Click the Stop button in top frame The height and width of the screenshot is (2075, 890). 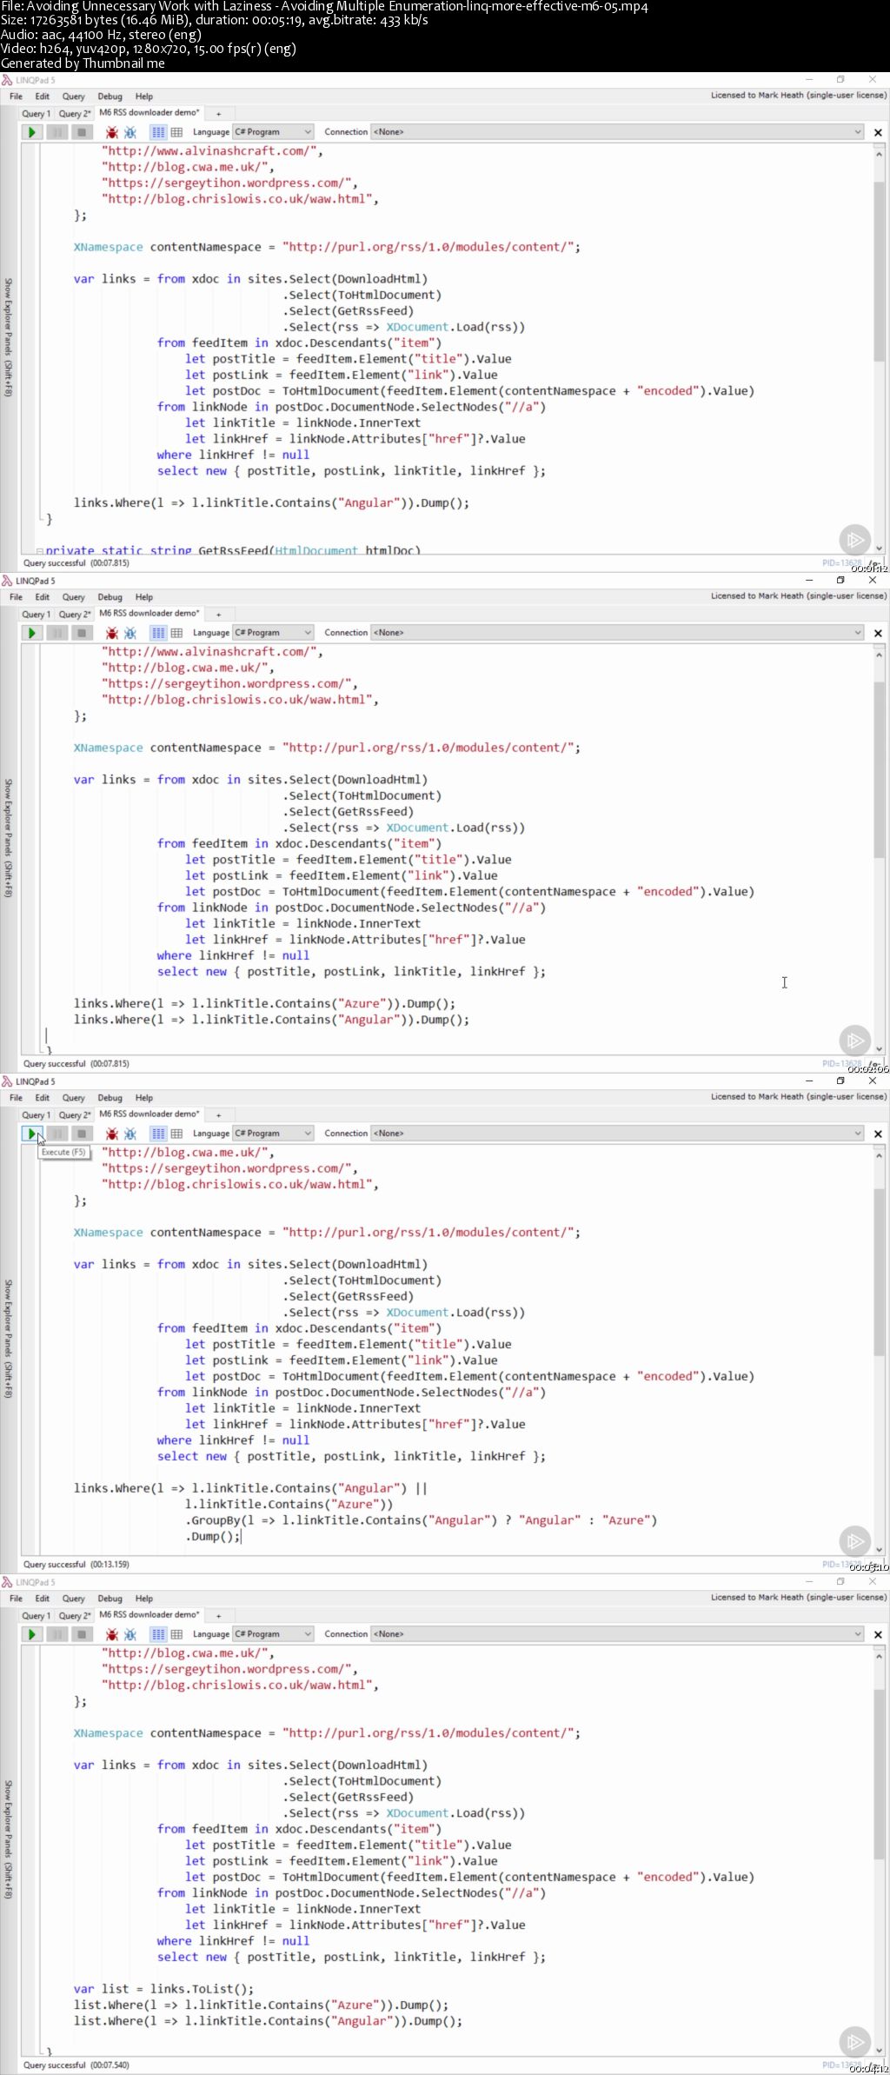click(x=82, y=132)
